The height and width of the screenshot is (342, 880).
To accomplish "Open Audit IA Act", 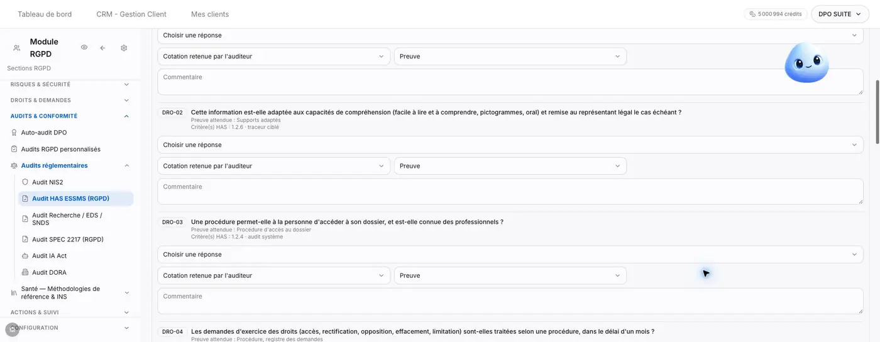I will [x=50, y=256].
